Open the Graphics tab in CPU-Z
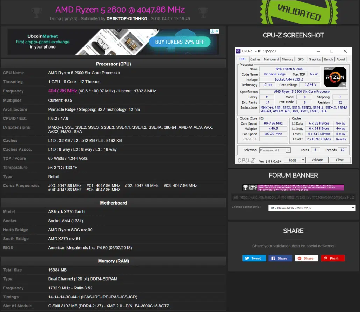Viewport: 360px width, 312px height. 315,59
